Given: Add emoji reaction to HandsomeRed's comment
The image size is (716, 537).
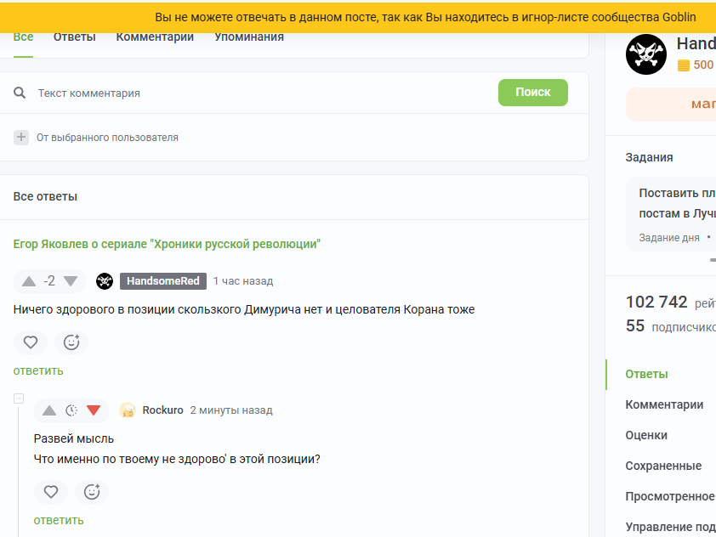Looking at the screenshot, I should (71, 342).
